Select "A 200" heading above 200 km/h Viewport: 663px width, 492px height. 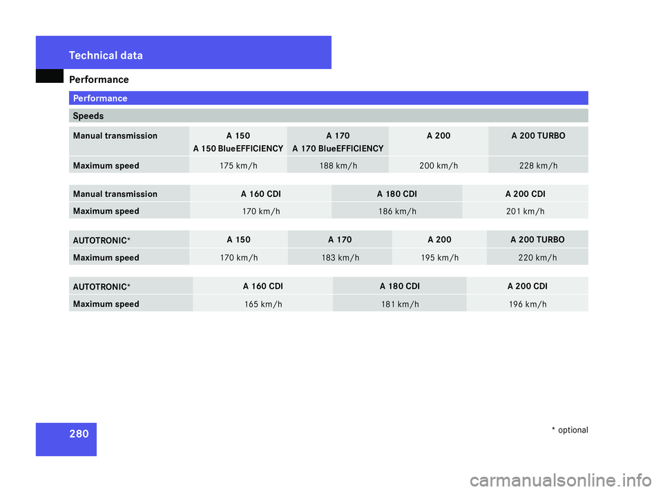click(439, 136)
